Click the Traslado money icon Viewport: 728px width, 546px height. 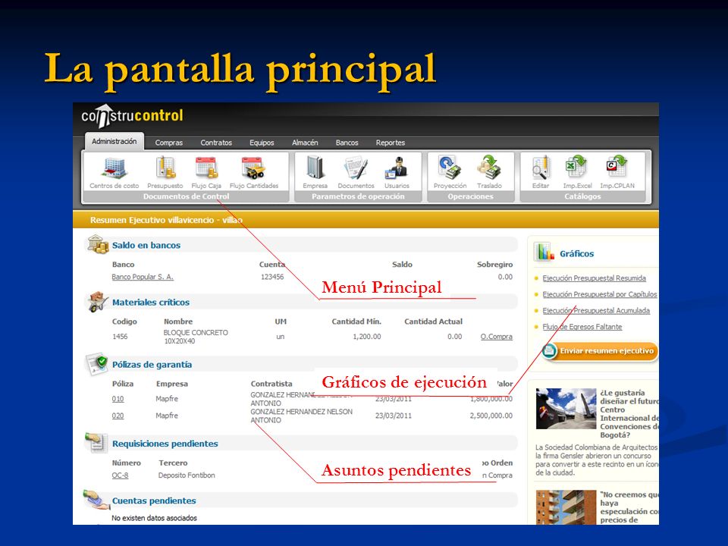pos(489,167)
